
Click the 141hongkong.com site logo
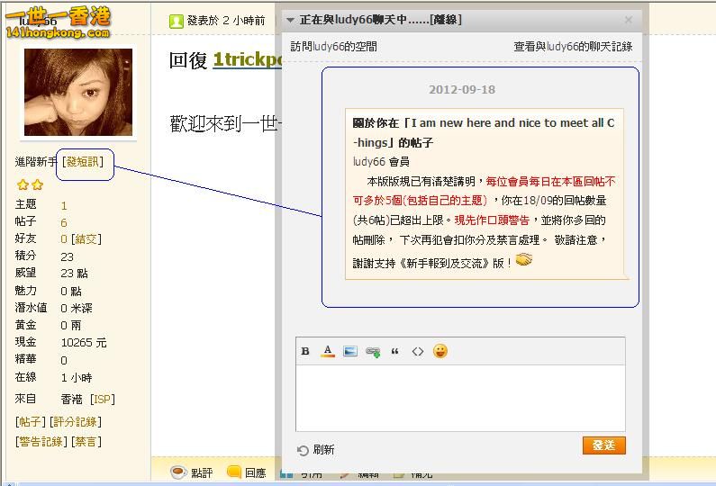click(x=58, y=22)
